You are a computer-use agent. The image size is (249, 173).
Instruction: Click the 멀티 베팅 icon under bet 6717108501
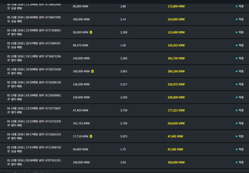click(x=9, y=34)
